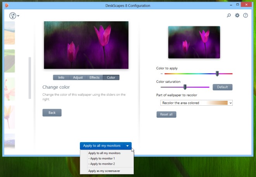The height and width of the screenshot is (177, 256).
Task: Click the Part of wallpaper to recolor label
Action: [176, 95]
